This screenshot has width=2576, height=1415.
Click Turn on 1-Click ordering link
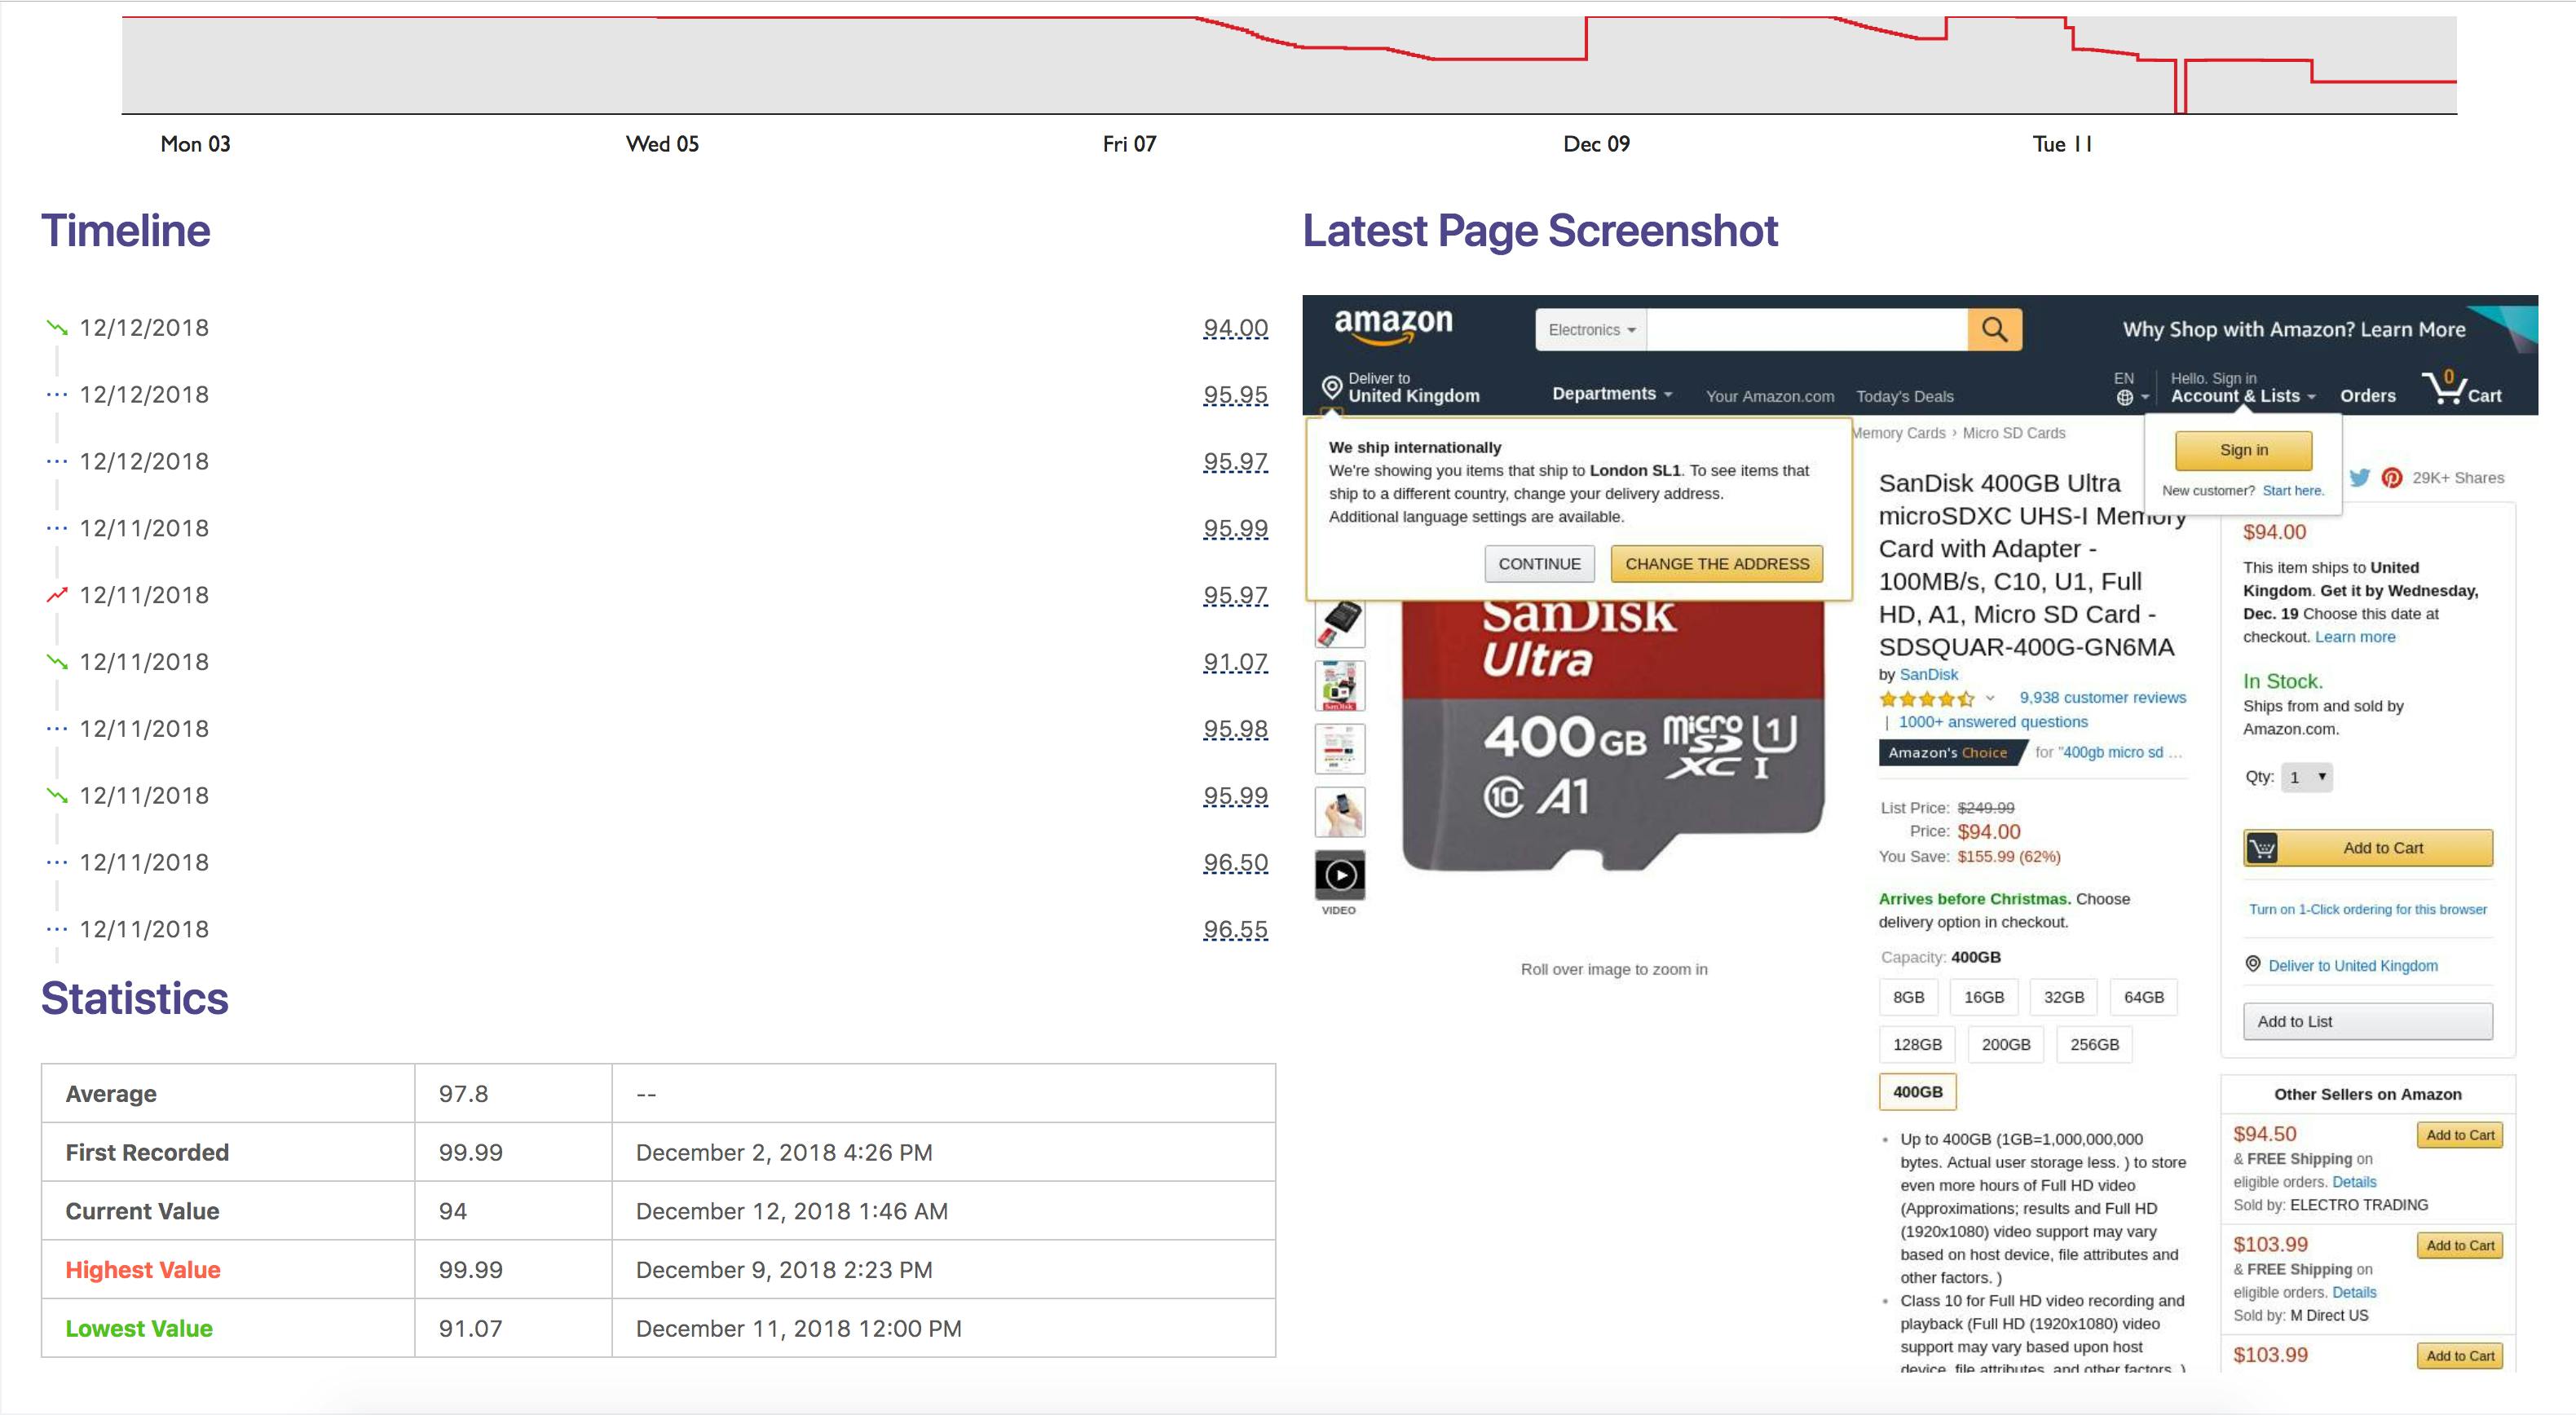2368,909
